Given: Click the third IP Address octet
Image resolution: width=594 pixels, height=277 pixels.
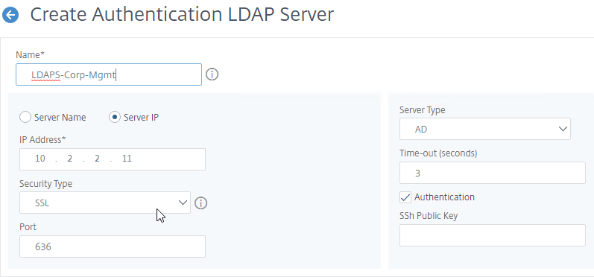Looking at the screenshot, I should pos(97,159).
